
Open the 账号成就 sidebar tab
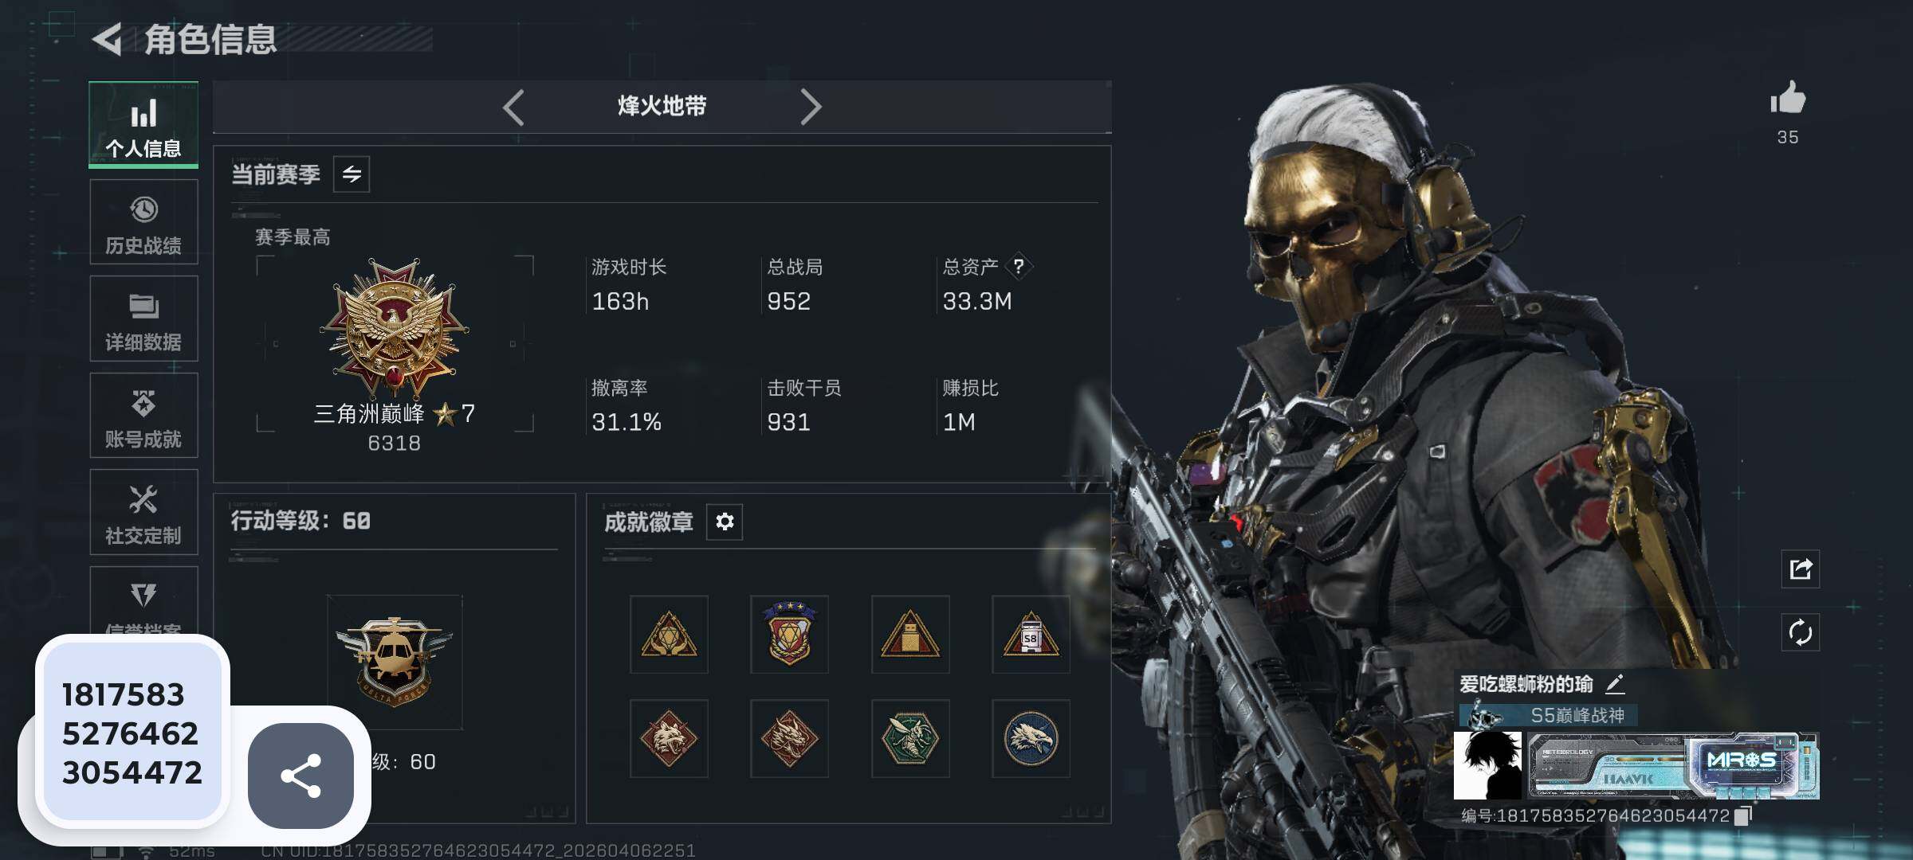[x=143, y=416]
